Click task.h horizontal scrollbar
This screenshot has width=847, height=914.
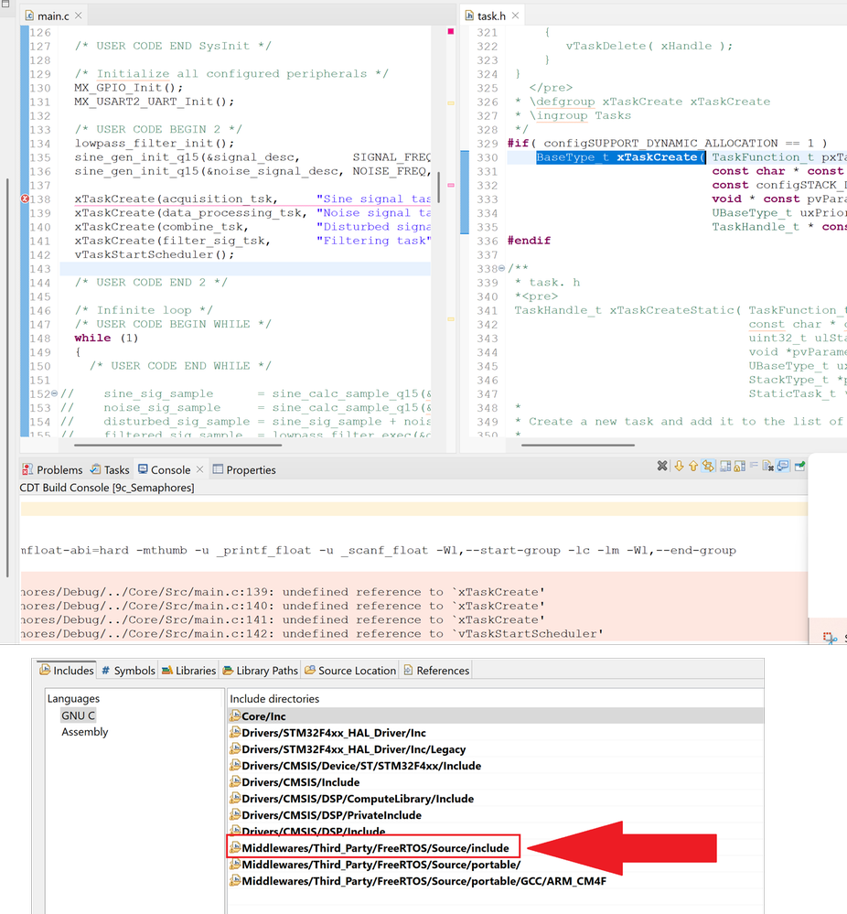(578, 446)
